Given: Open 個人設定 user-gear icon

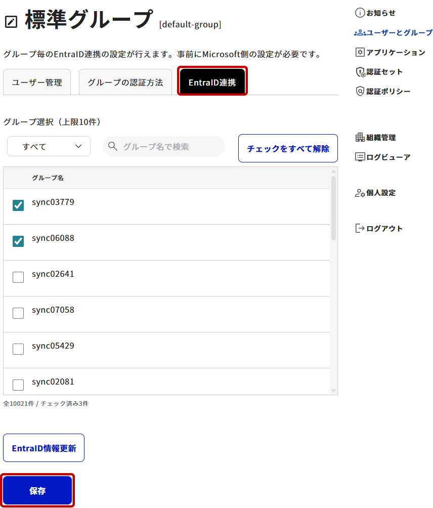Looking at the screenshot, I should point(360,193).
